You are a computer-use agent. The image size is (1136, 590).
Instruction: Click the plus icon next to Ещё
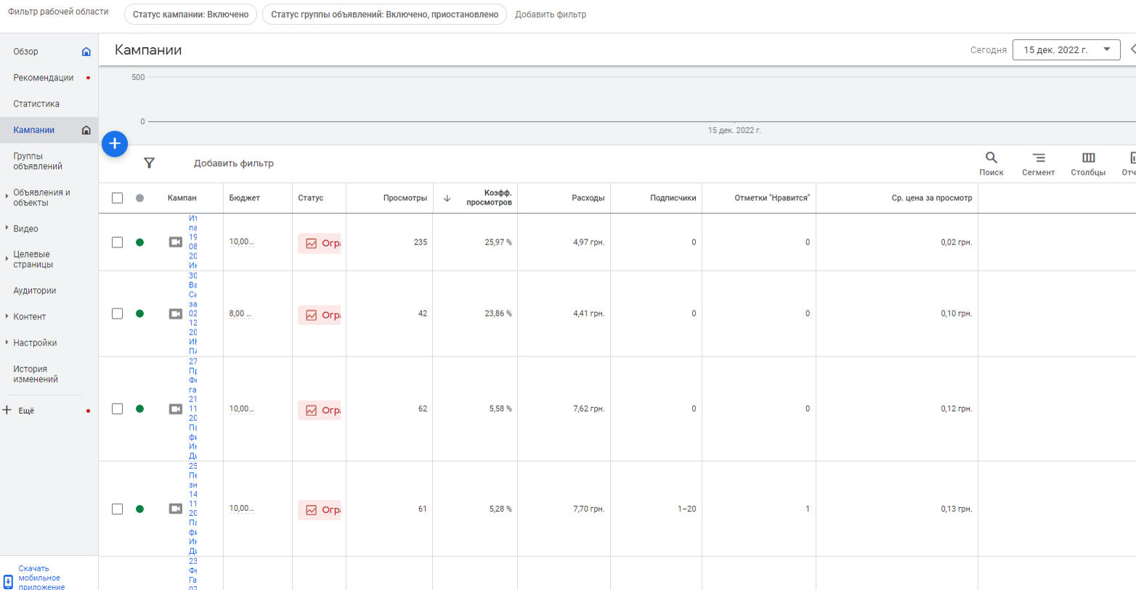click(x=7, y=410)
